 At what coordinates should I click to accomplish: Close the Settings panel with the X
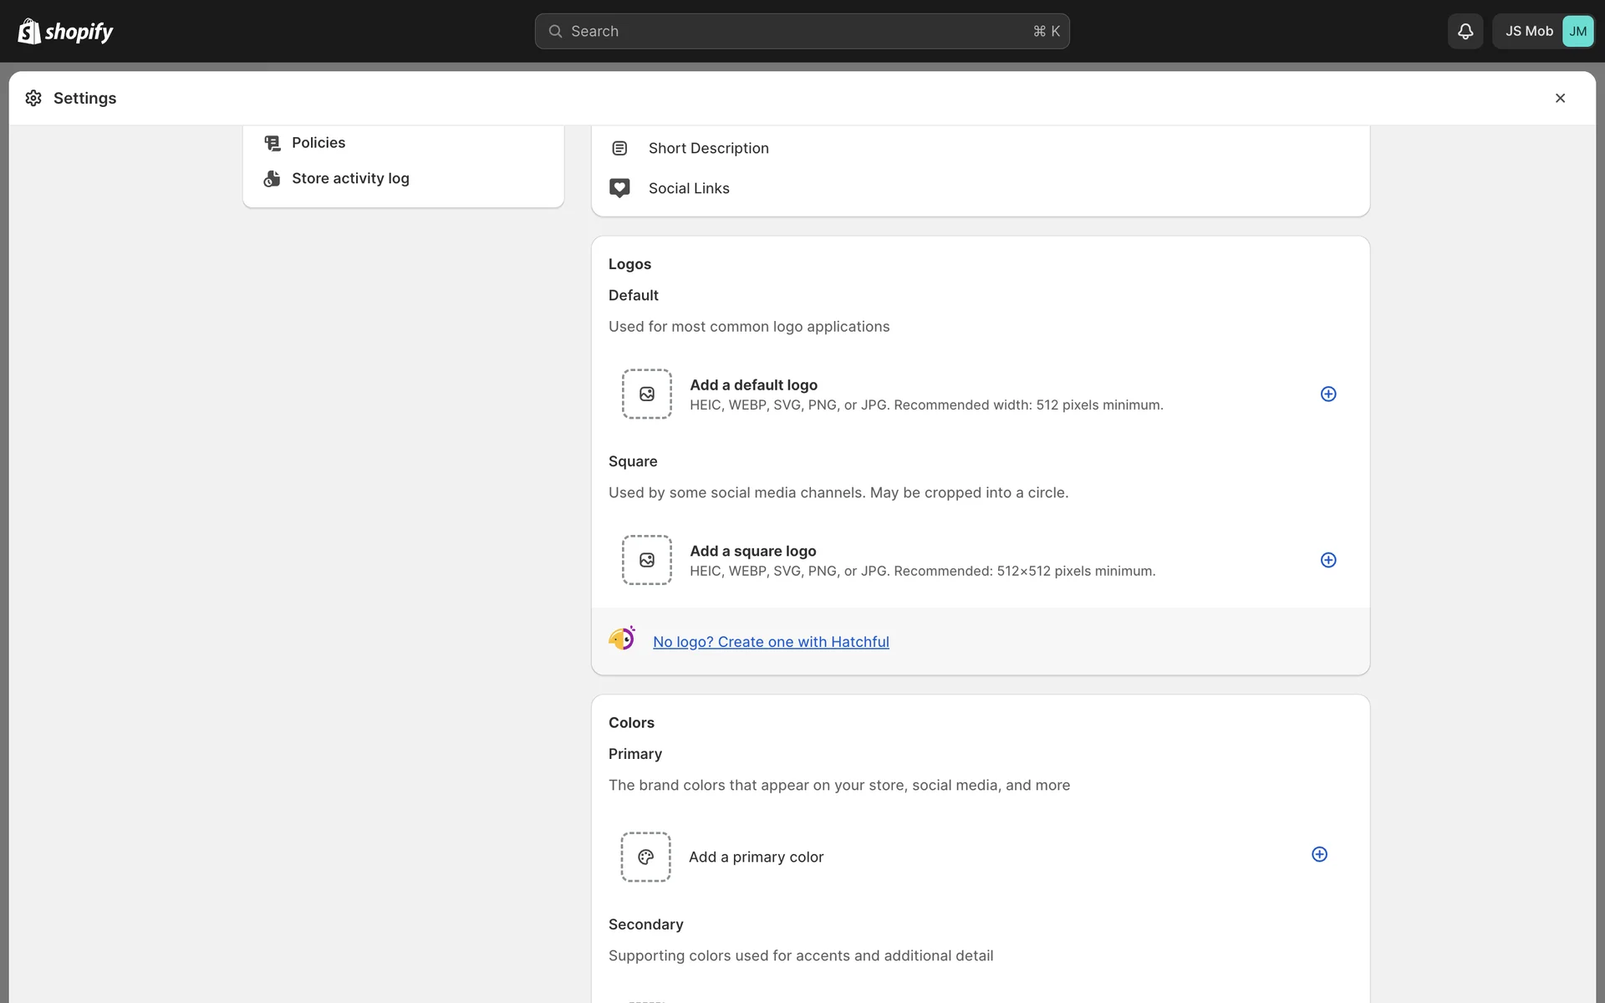tap(1560, 98)
